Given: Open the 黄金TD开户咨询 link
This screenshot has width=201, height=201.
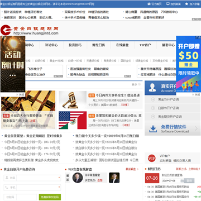Looking at the screenshot, I should 169,99.
